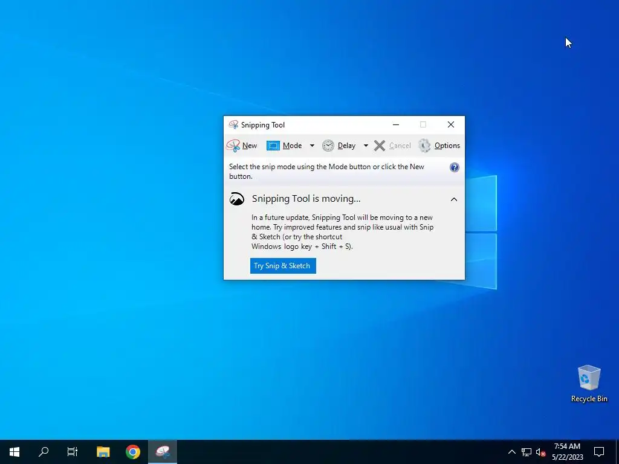Click the picture icon beside moving notice

[x=237, y=199]
